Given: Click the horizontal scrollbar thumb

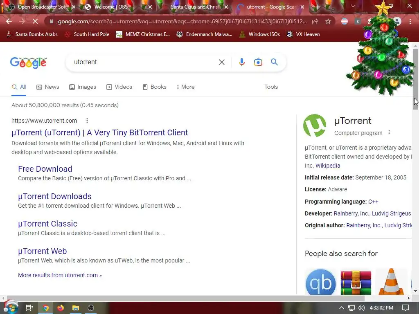Looking at the screenshot, I should coord(186,298).
